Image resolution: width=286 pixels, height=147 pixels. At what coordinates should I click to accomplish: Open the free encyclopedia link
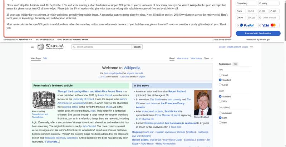click(113, 73)
